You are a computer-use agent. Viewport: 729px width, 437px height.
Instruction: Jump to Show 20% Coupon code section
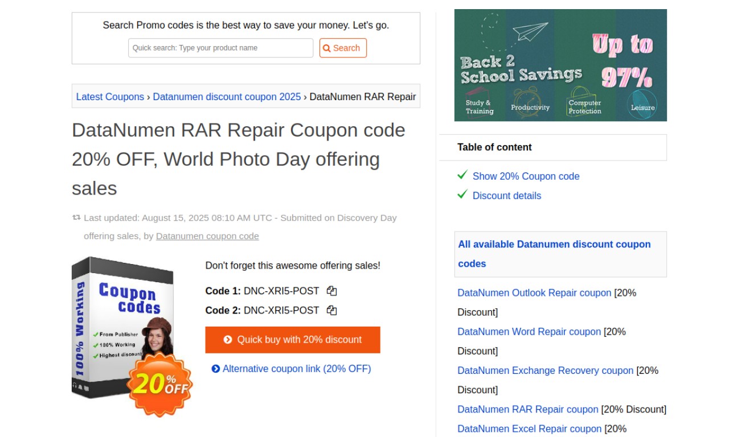click(526, 176)
